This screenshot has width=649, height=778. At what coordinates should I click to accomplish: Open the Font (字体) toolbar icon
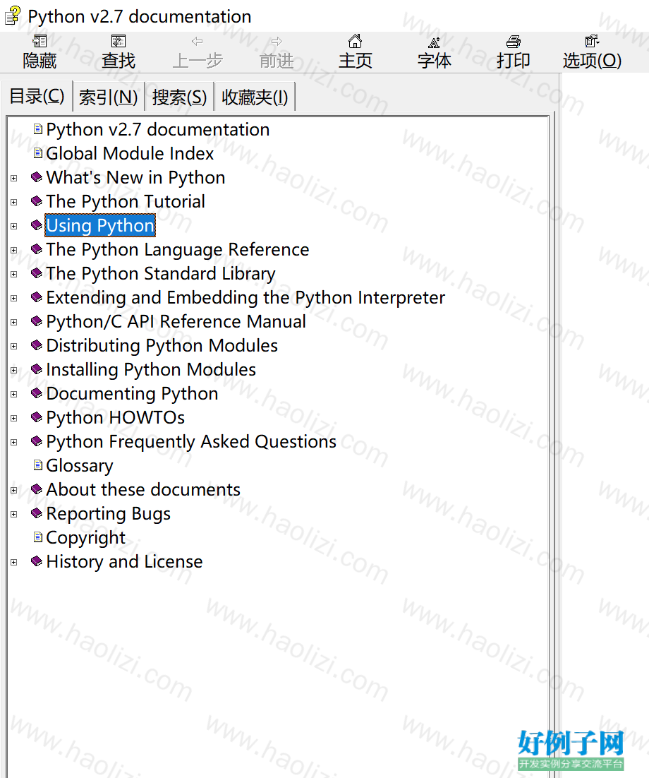[434, 42]
